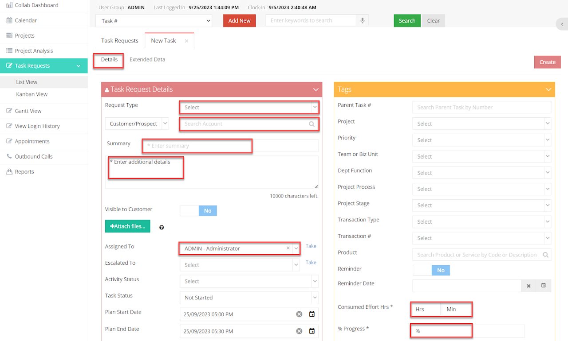Click the microphone voice search icon
The width and height of the screenshot is (568, 341).
[363, 21]
